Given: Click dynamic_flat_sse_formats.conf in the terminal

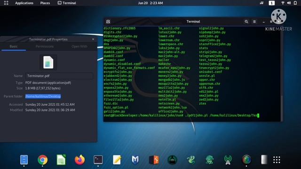Looking at the screenshot, I should 129,68.
